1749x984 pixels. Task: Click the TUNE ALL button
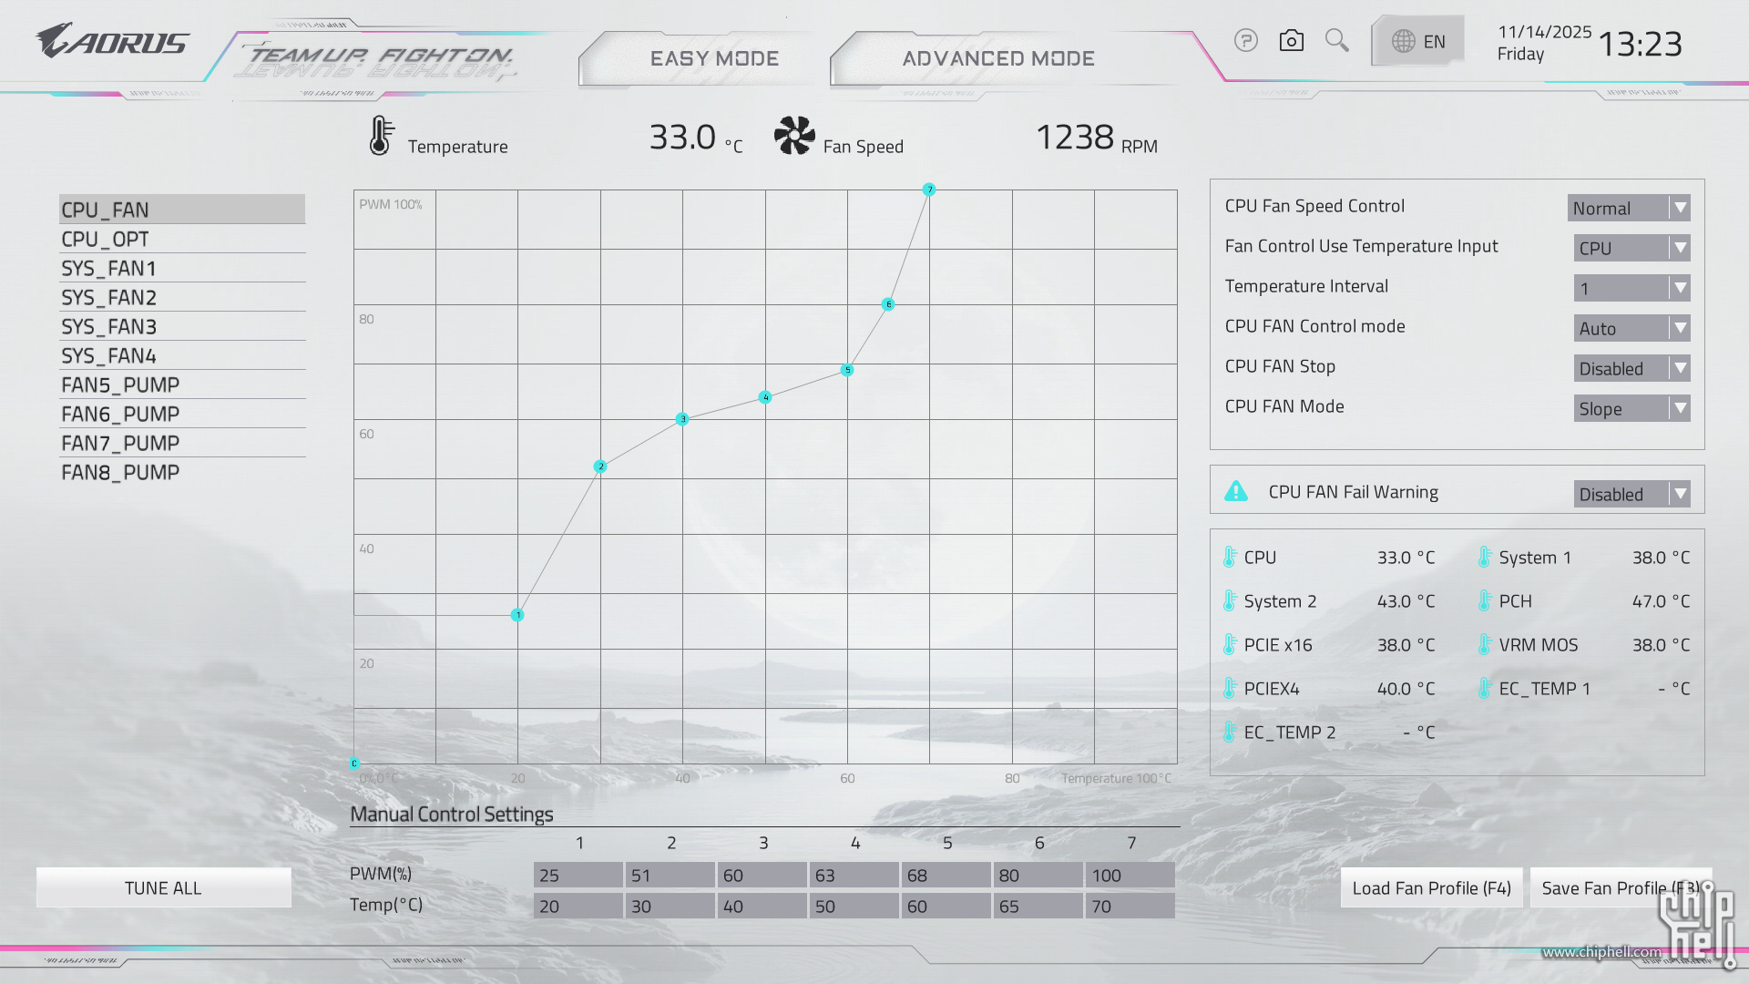(163, 888)
